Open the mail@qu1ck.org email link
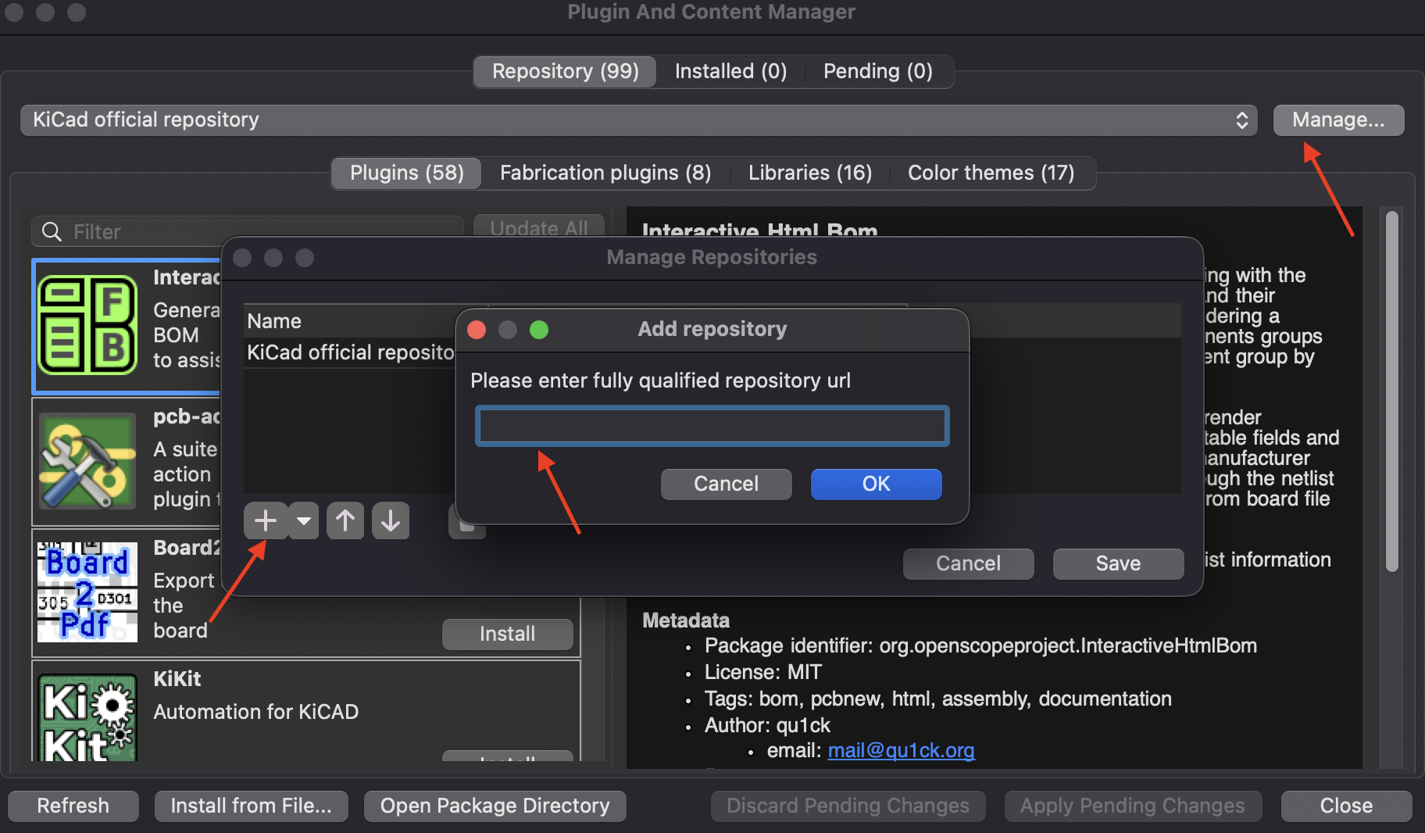Viewport: 1425px width, 833px height. [900, 750]
